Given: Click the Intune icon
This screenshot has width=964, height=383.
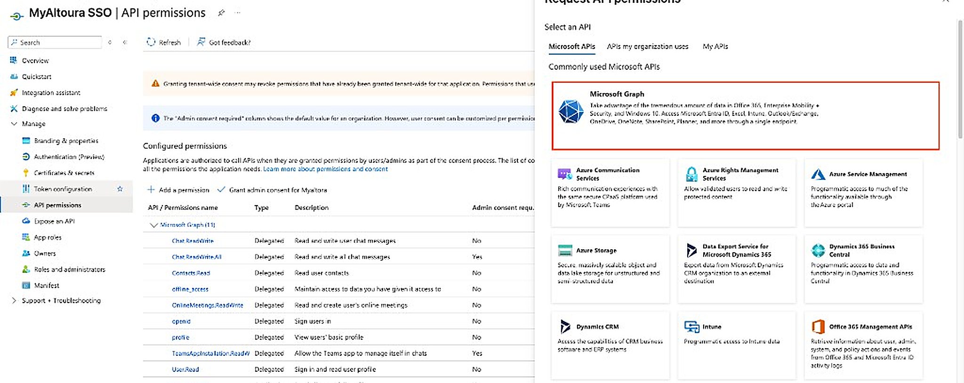Looking at the screenshot, I should (691, 327).
